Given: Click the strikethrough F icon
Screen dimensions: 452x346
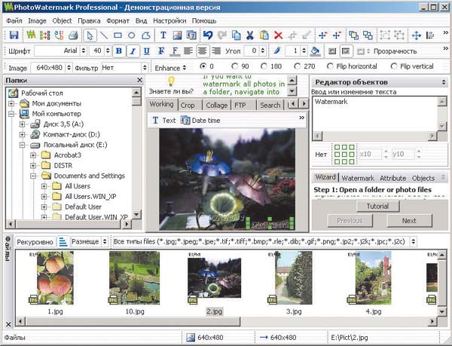Looking at the screenshot, I should click(x=161, y=51).
